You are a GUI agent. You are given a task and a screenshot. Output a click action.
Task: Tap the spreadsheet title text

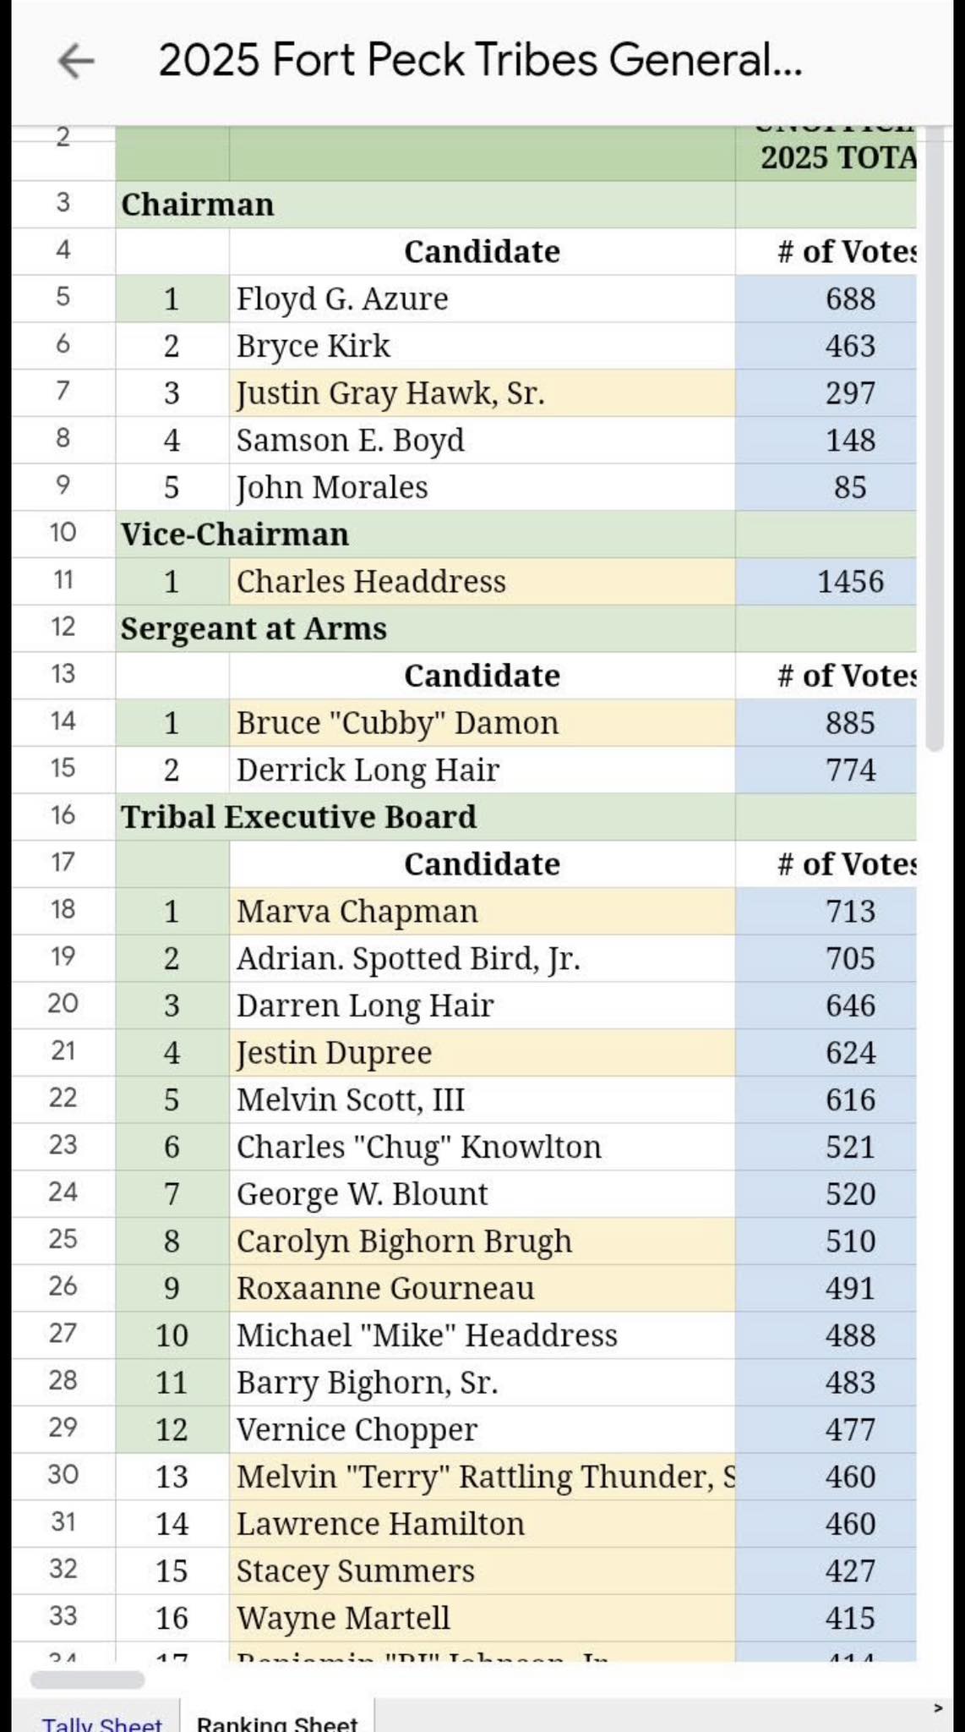[x=480, y=61]
